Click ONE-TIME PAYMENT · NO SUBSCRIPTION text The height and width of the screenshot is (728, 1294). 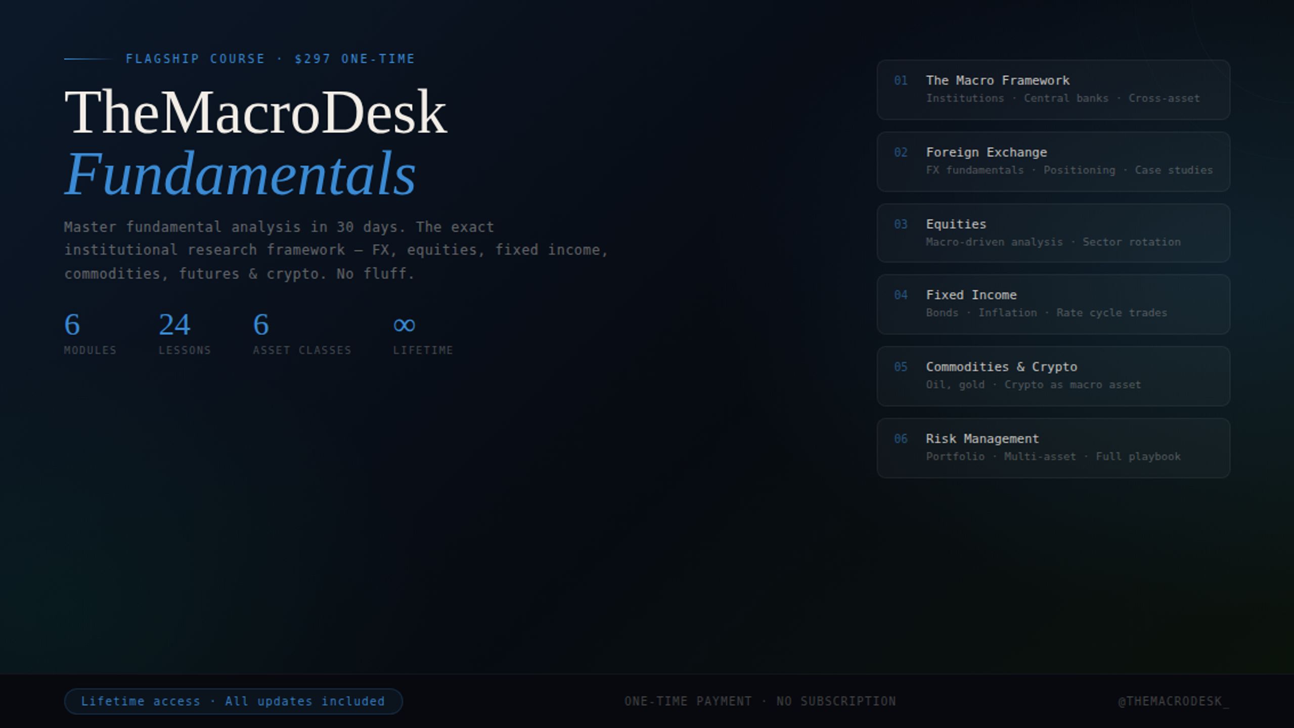coord(760,701)
